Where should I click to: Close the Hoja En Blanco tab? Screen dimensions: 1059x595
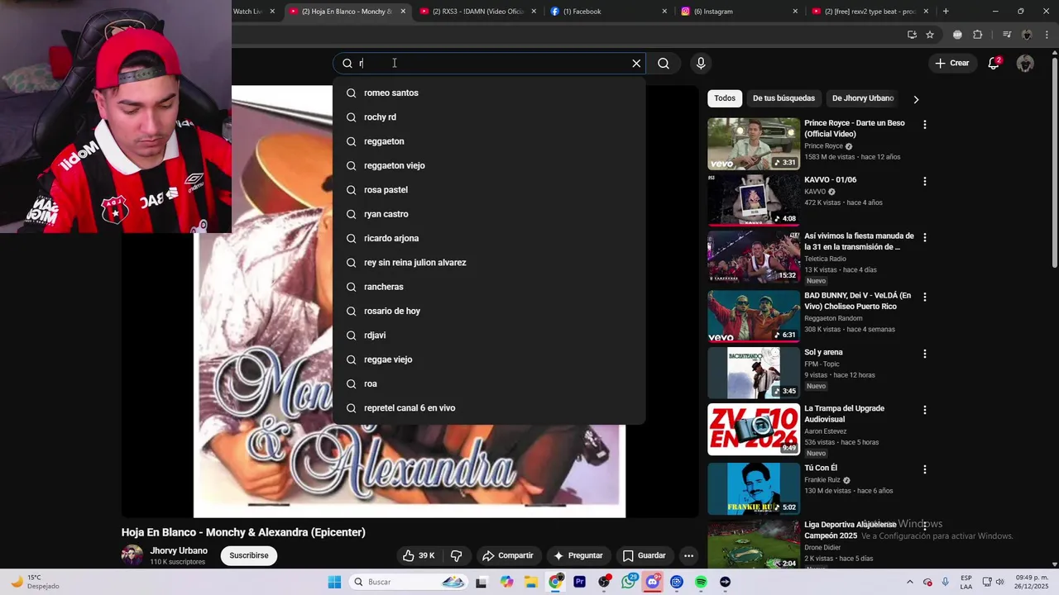[403, 12]
